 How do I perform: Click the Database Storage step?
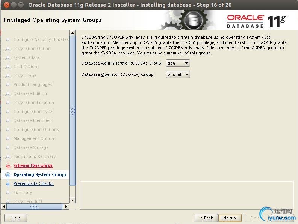(x=31, y=147)
